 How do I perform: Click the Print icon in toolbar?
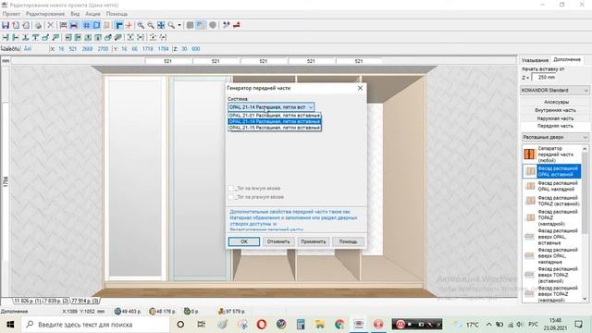pos(38,25)
